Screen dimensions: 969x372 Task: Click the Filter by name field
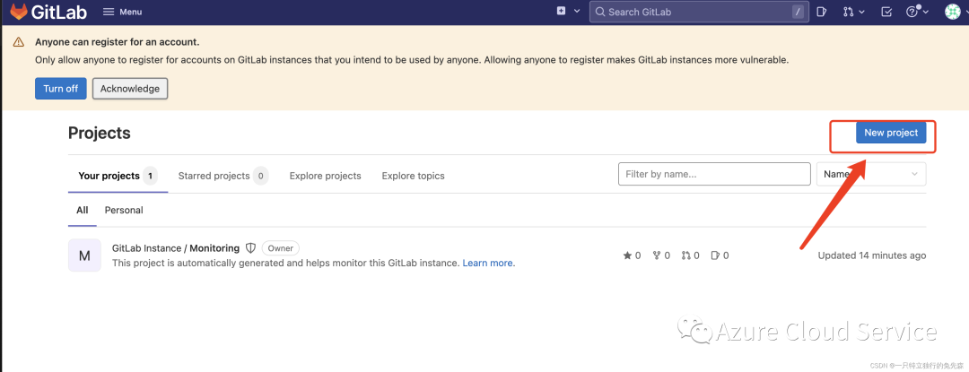point(714,174)
